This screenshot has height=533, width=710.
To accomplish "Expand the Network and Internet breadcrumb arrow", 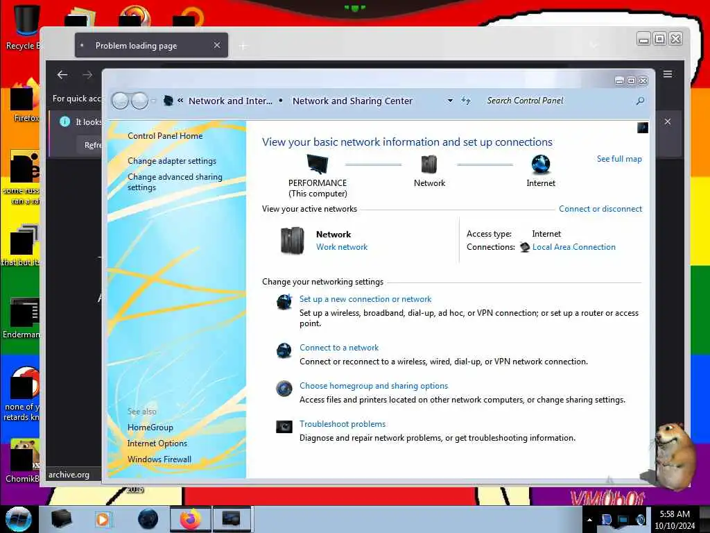I will (281, 101).
